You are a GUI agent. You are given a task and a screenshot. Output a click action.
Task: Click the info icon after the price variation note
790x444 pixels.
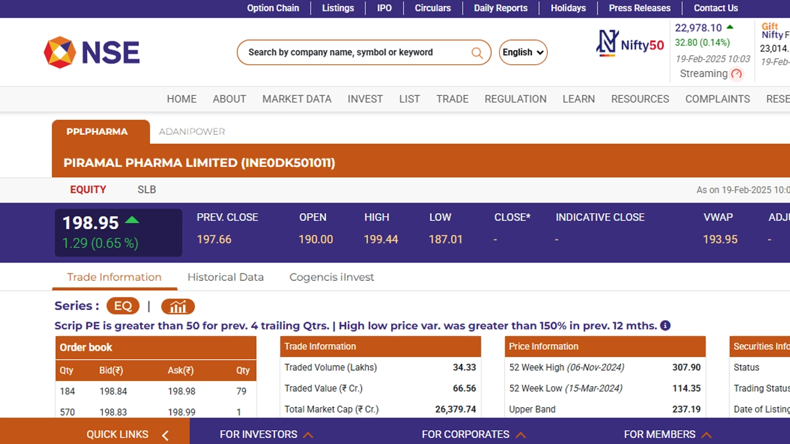(x=666, y=326)
